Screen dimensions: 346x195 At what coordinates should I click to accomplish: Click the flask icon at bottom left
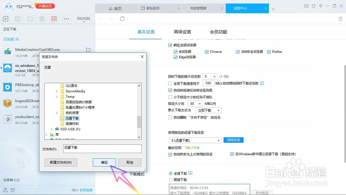(x=6, y=190)
